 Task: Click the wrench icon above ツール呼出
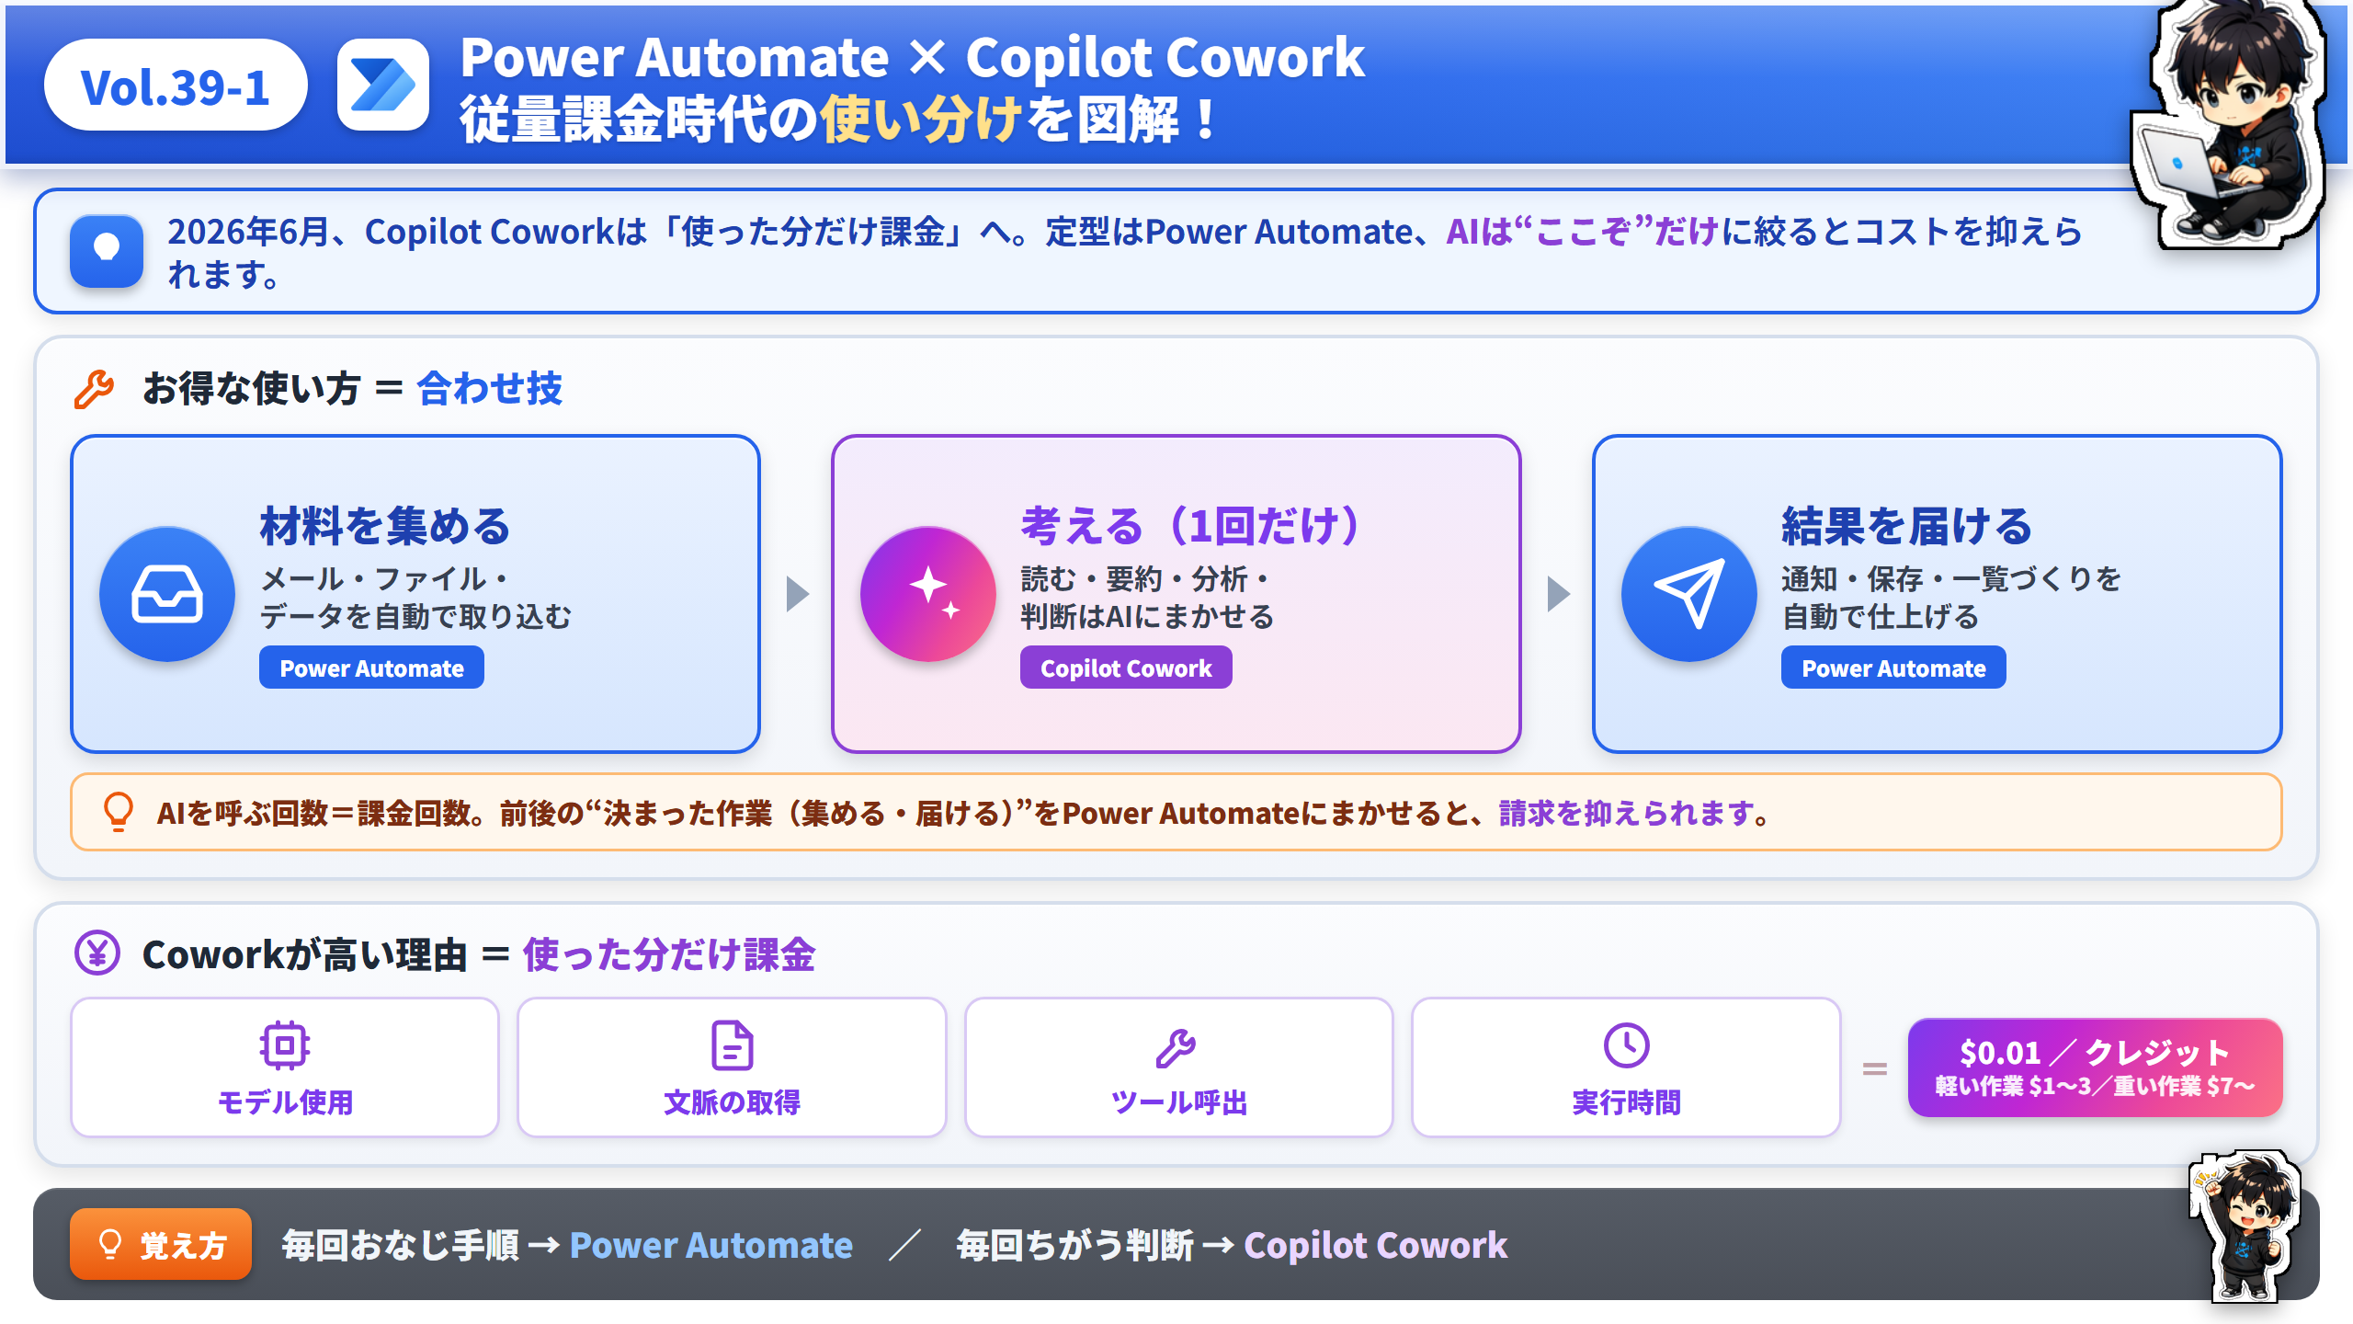click(x=1176, y=1048)
